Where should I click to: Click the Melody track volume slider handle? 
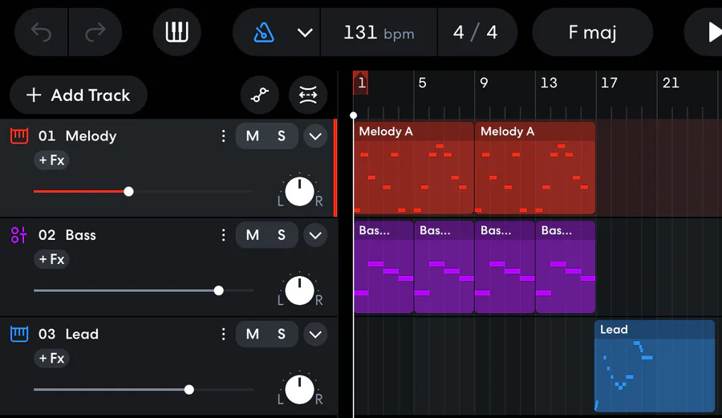click(x=128, y=192)
